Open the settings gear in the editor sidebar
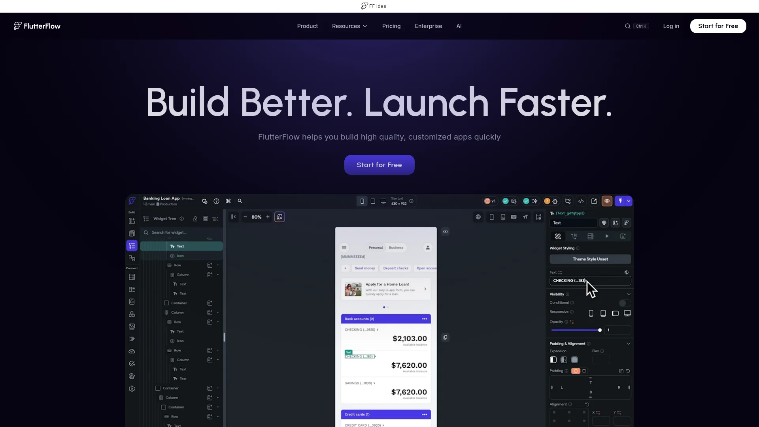 [132, 389]
